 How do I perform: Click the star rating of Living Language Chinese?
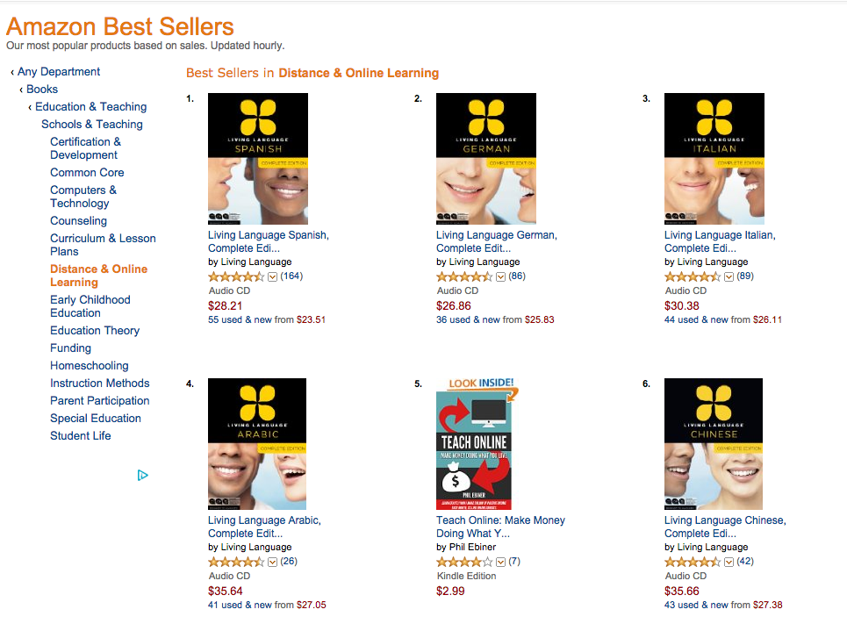(x=693, y=562)
